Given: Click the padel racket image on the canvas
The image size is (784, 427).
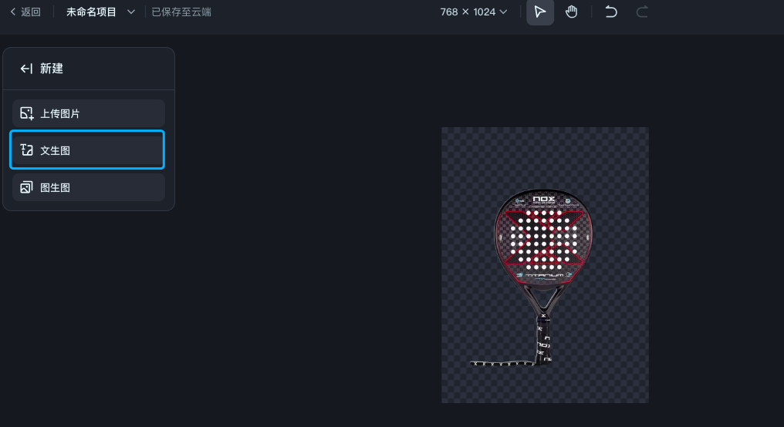Looking at the screenshot, I should [532, 277].
